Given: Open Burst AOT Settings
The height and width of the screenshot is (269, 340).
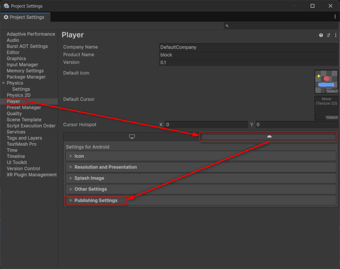Looking at the screenshot, I should (27, 46).
